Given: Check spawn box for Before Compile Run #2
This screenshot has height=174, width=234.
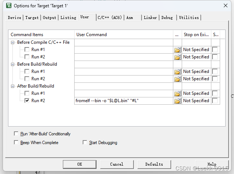Looking at the screenshot, I should (x=215, y=57).
